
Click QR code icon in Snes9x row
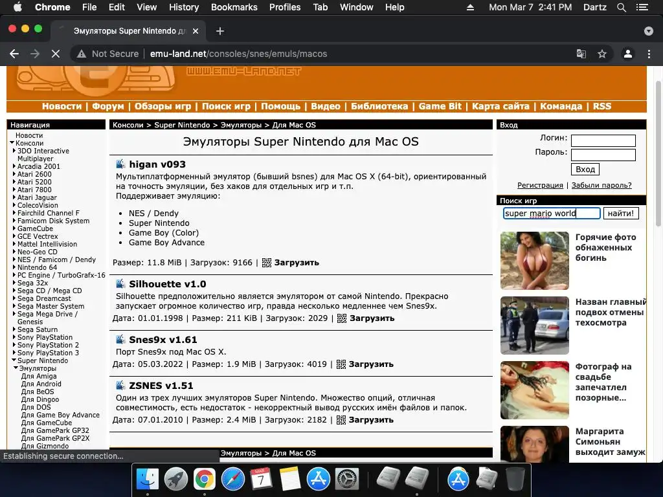341,364
